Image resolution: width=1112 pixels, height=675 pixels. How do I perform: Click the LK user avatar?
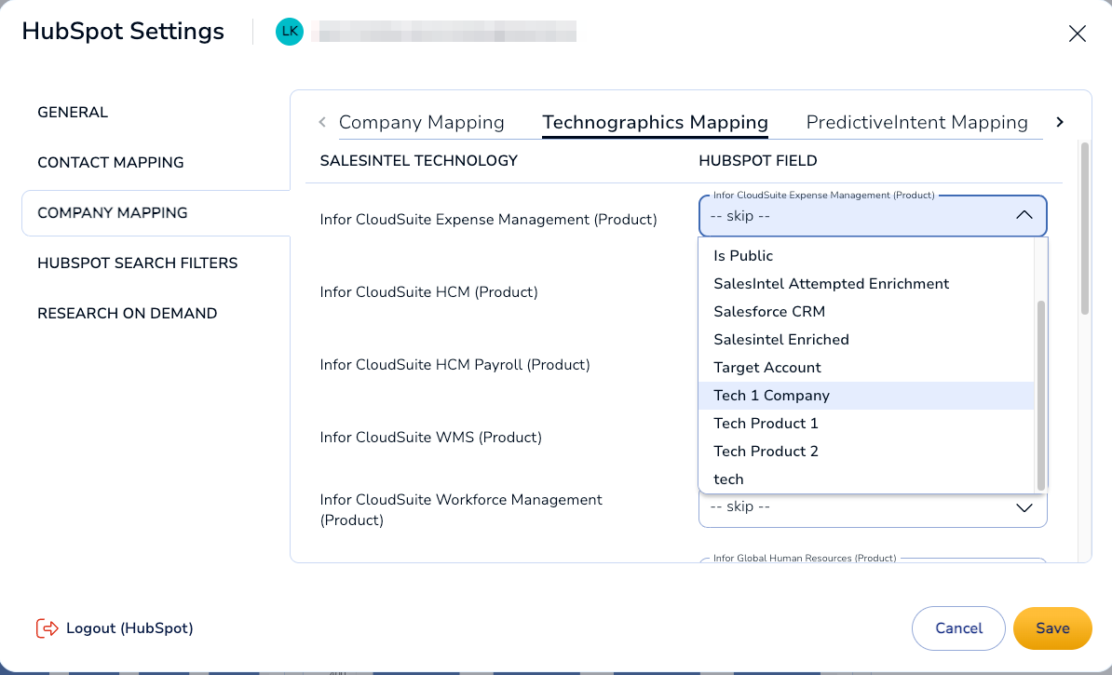[x=290, y=32]
